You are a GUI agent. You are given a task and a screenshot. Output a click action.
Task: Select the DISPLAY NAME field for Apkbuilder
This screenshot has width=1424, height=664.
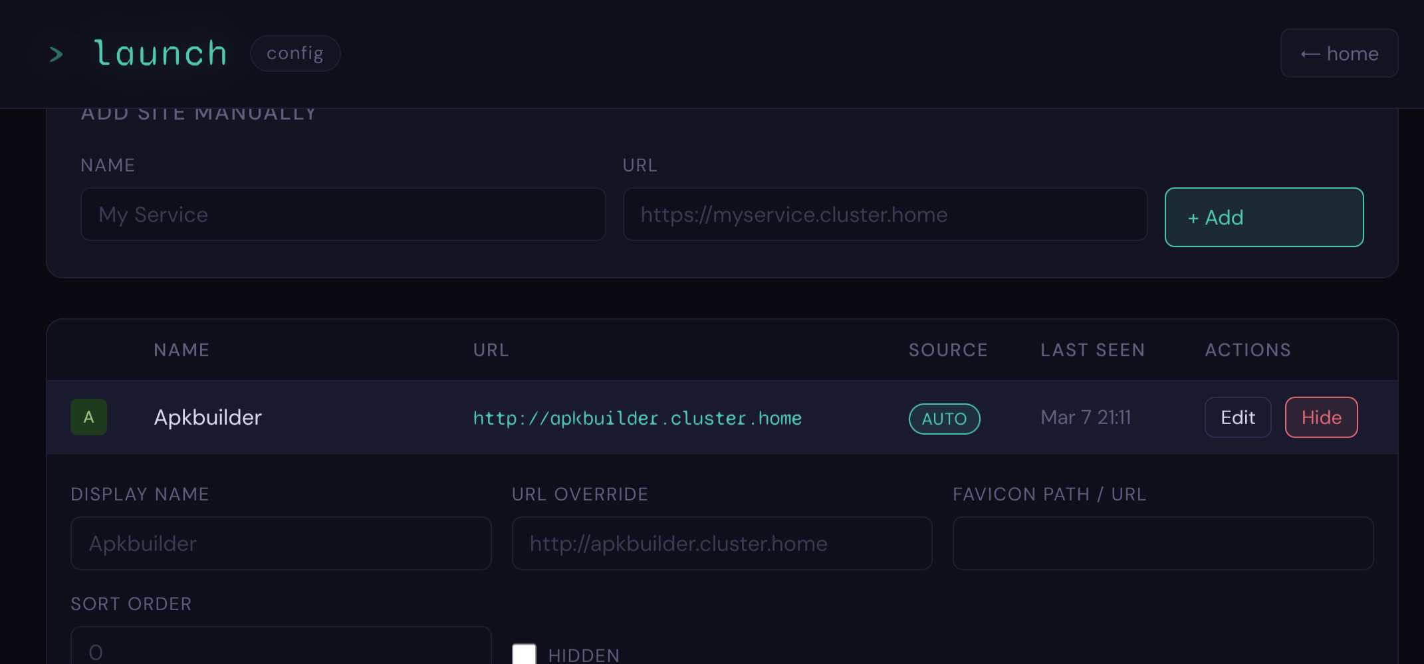281,543
